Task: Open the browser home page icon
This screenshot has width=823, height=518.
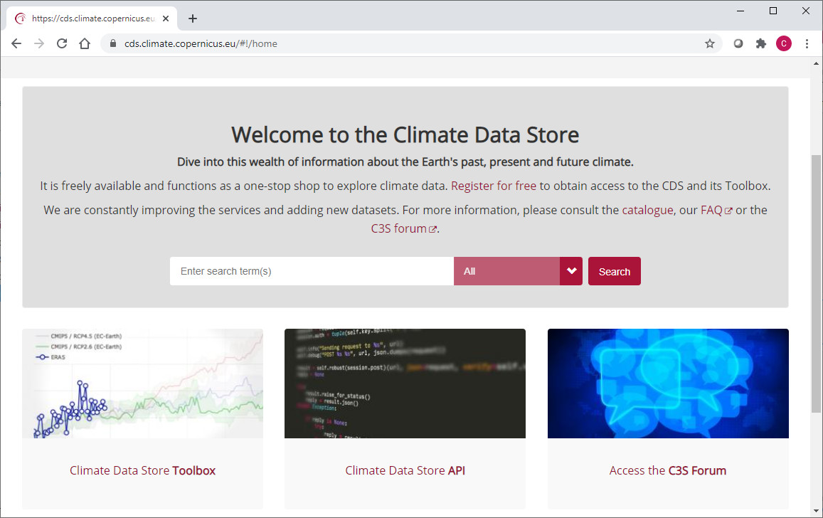Action: [x=85, y=43]
